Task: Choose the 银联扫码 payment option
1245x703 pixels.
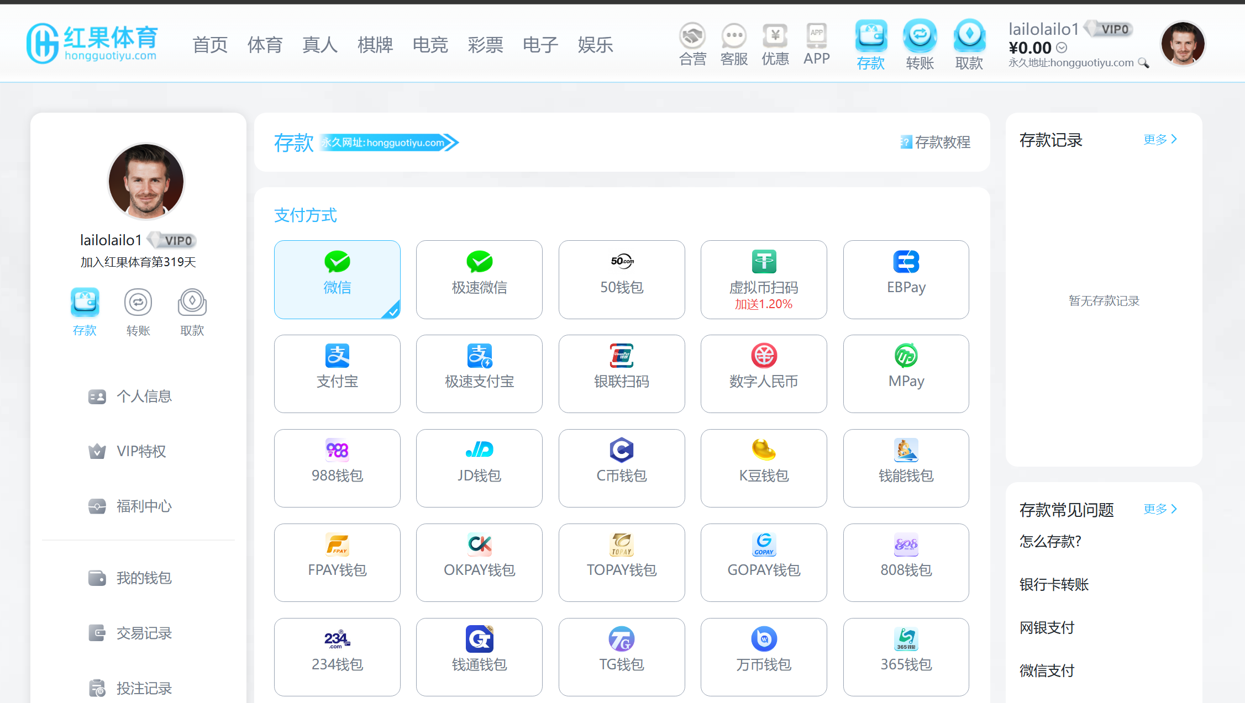Action: (622, 374)
